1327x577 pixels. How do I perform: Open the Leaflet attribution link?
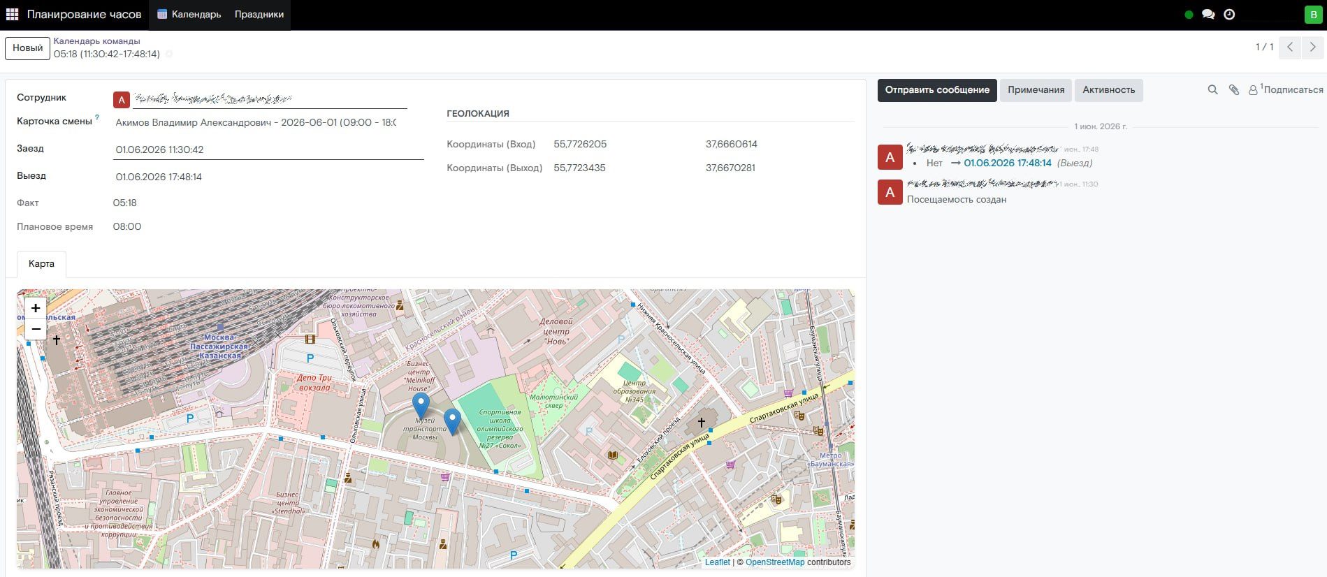[x=717, y=562]
